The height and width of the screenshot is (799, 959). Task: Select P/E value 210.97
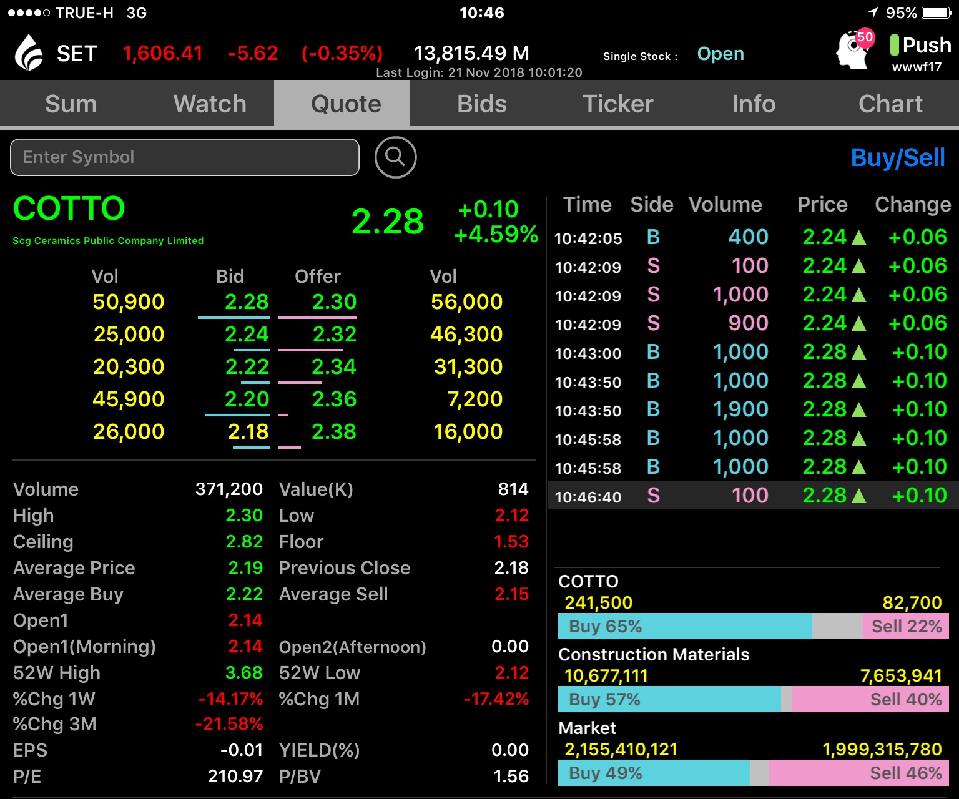[235, 777]
